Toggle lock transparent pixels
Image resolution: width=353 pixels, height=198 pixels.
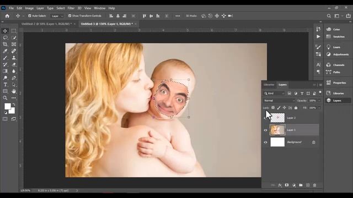point(273,108)
